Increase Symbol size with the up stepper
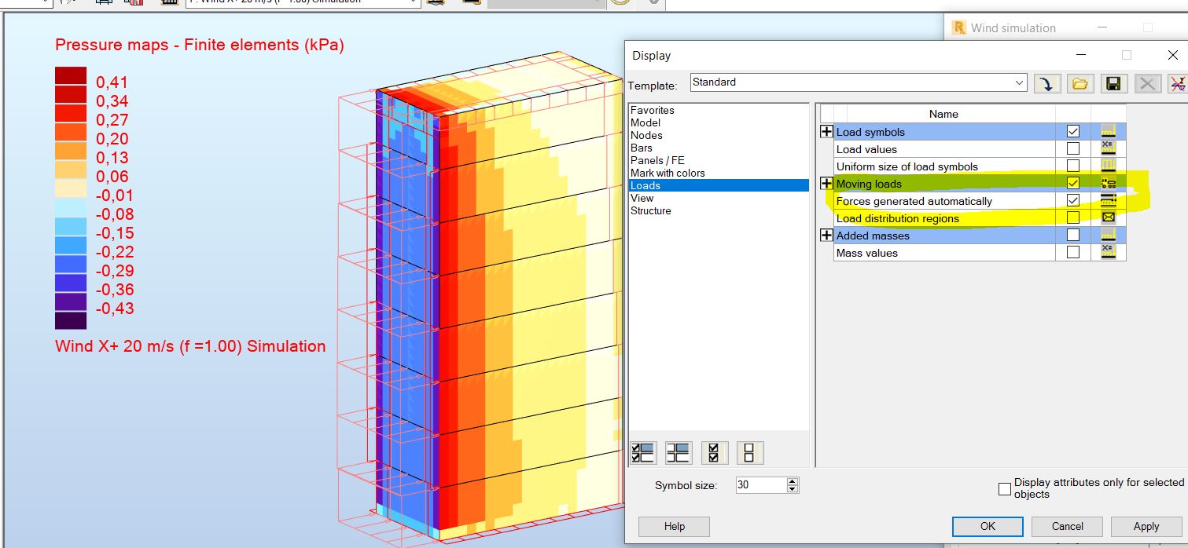Screen dimensions: 1188x548 coord(793,480)
